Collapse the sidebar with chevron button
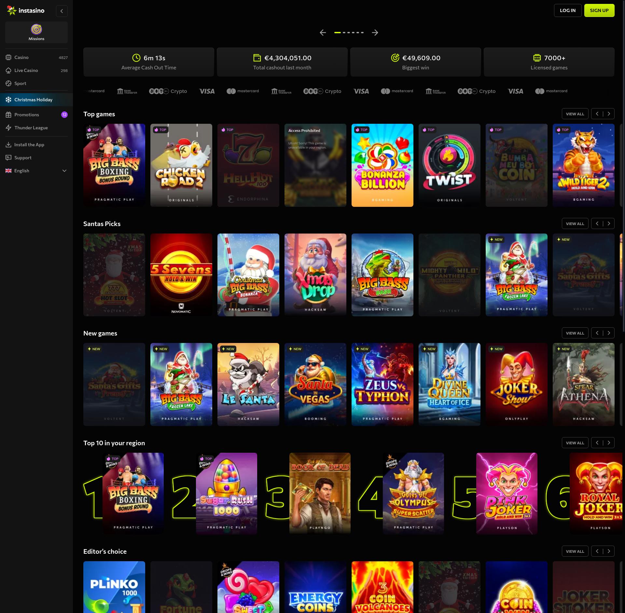This screenshot has width=625, height=613. (62, 11)
